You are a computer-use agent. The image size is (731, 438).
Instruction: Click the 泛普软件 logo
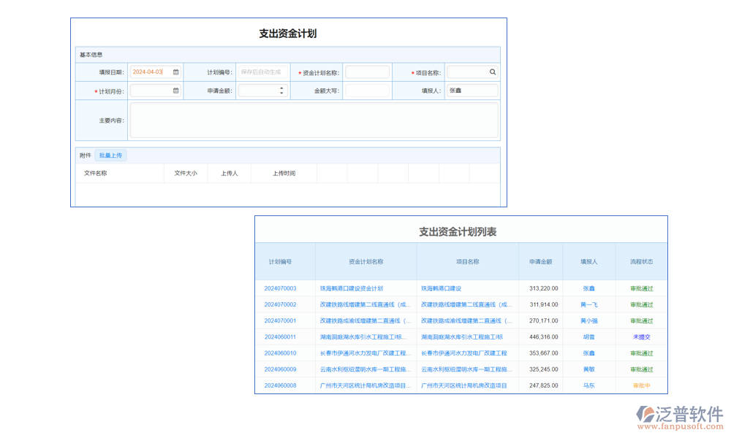(x=679, y=418)
